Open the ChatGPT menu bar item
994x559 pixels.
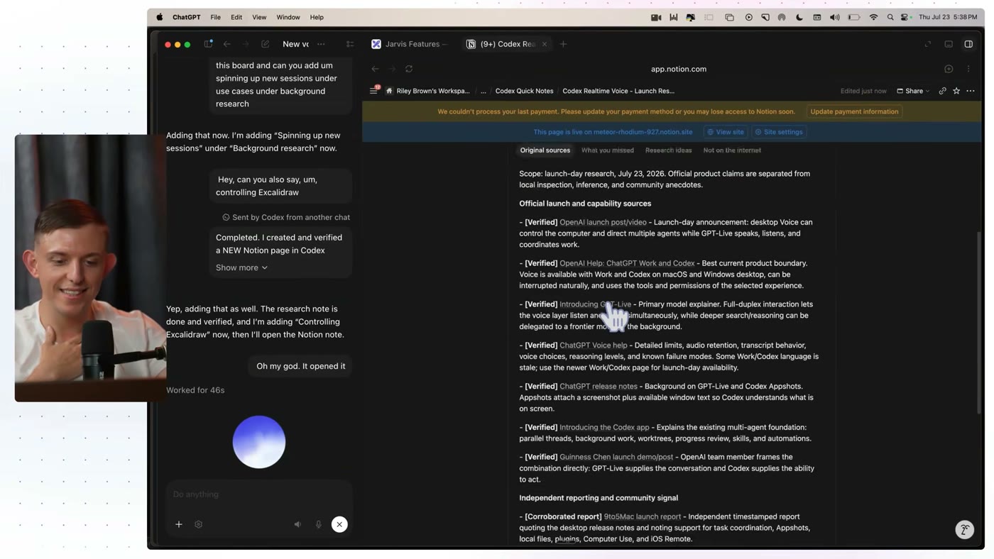pos(187,17)
